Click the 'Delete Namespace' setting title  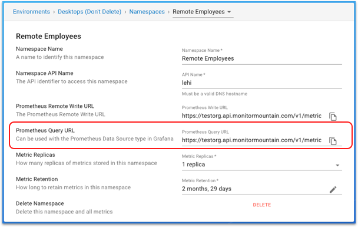pyautogui.click(x=39, y=203)
